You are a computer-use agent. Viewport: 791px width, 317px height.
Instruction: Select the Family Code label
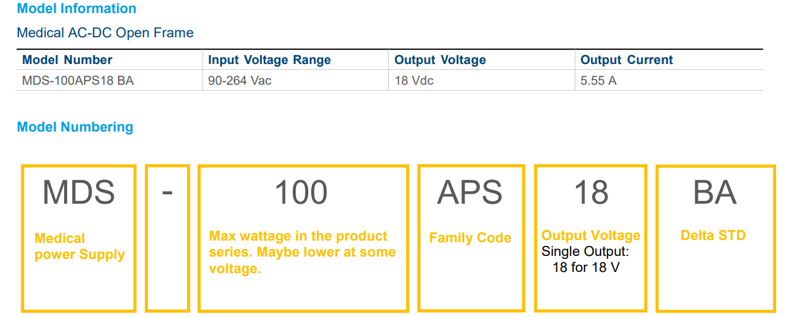[470, 238]
